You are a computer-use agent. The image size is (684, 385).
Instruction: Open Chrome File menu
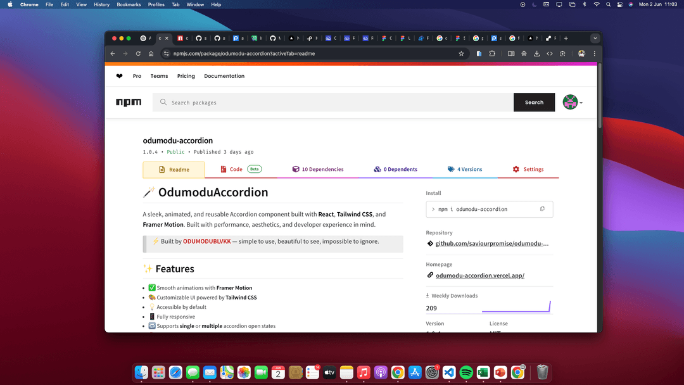pos(49,4)
